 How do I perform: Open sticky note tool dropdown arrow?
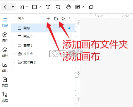pyautogui.click(x=83, y=7)
